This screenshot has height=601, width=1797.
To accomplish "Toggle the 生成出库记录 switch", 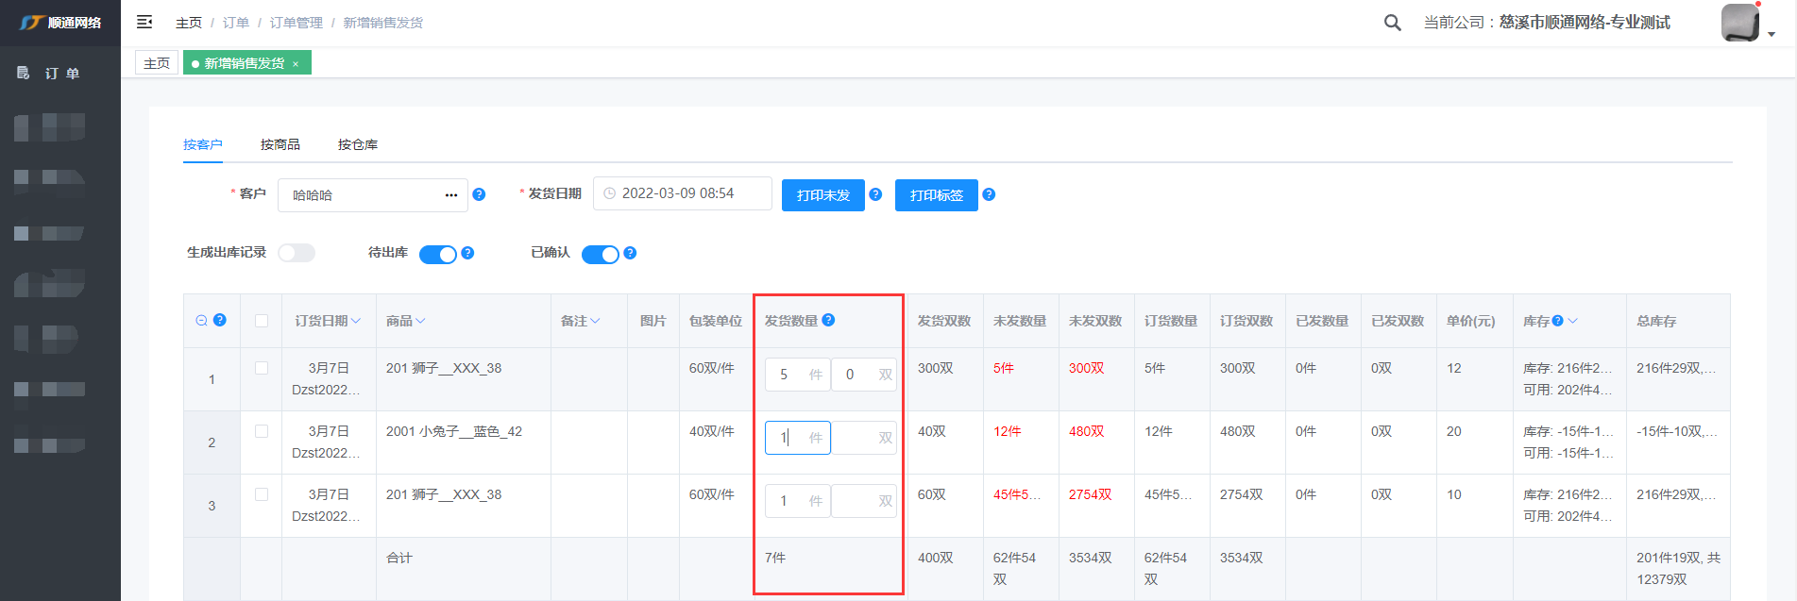I will coord(297,253).
